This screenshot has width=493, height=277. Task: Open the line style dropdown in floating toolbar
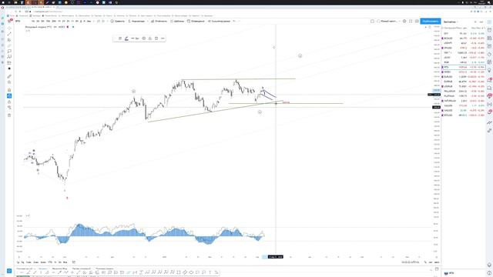[135, 38]
